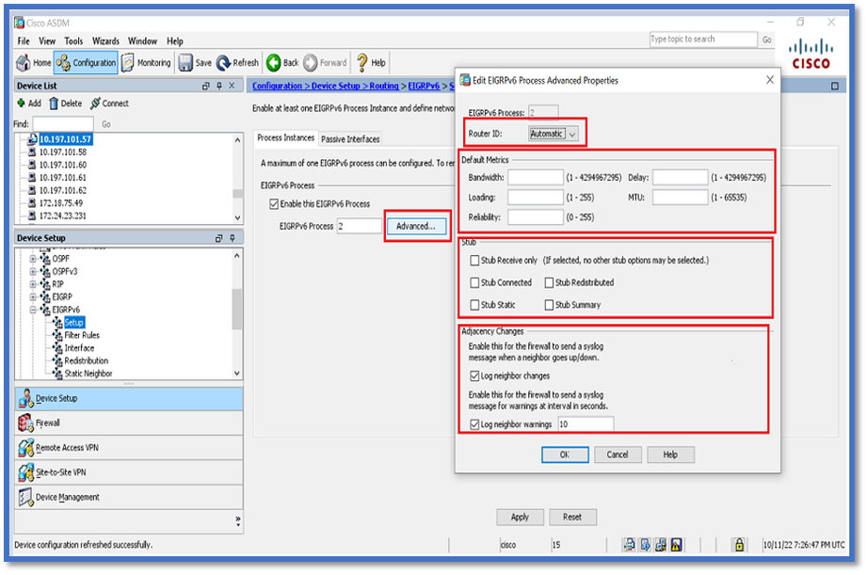
Task: Expand the EIGRP tree node
Action: coord(33,296)
